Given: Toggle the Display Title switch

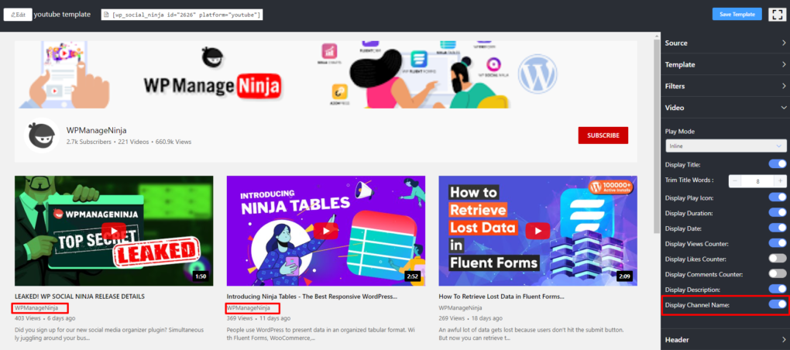Looking at the screenshot, I should click(x=777, y=164).
